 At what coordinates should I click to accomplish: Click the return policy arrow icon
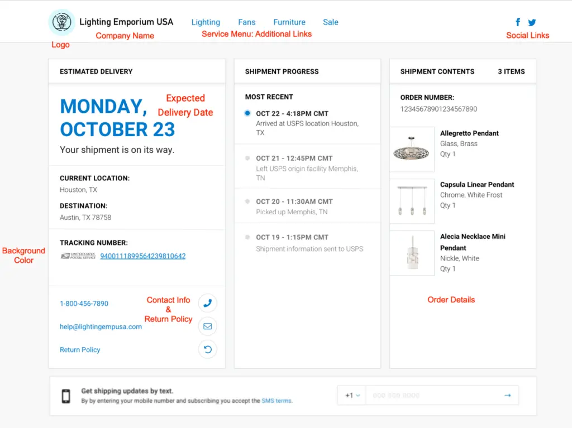(208, 350)
